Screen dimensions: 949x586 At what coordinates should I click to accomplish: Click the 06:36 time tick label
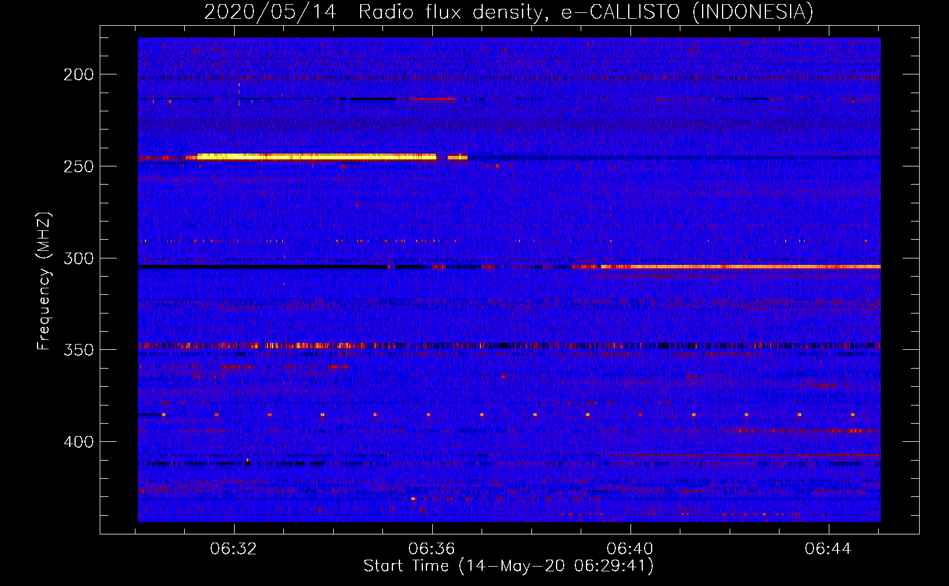point(432,549)
